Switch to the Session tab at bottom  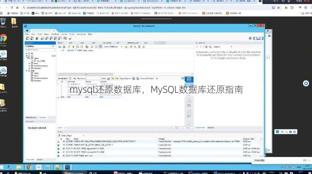pos(40,160)
